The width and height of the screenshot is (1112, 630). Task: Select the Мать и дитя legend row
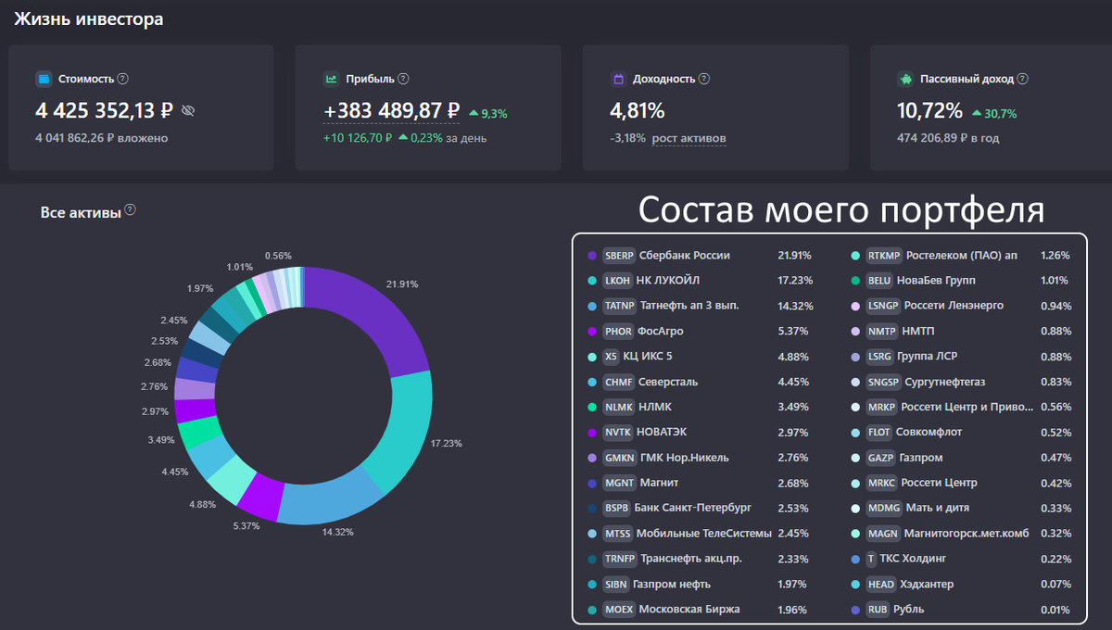962,508
